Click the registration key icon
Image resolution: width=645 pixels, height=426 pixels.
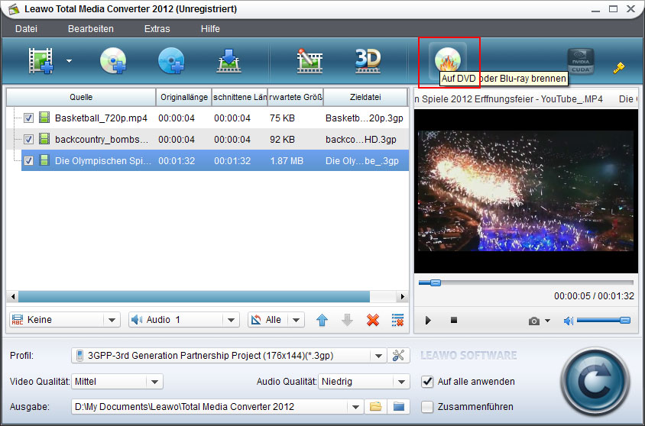(x=619, y=68)
